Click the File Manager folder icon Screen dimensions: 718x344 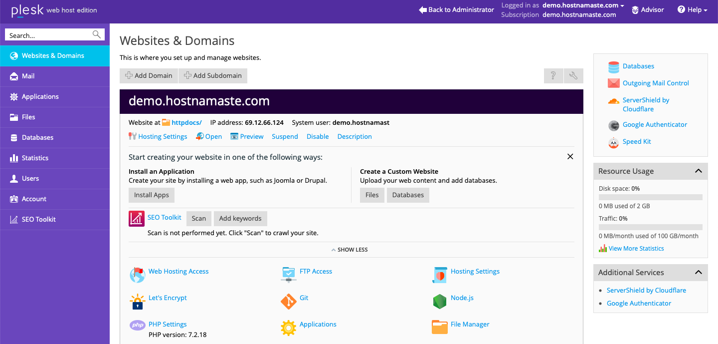coord(439,328)
